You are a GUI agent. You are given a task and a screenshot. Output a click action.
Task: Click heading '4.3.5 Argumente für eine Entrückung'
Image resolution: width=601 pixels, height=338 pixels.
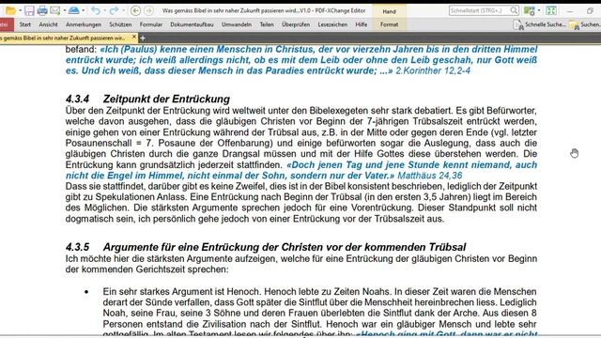(266, 247)
